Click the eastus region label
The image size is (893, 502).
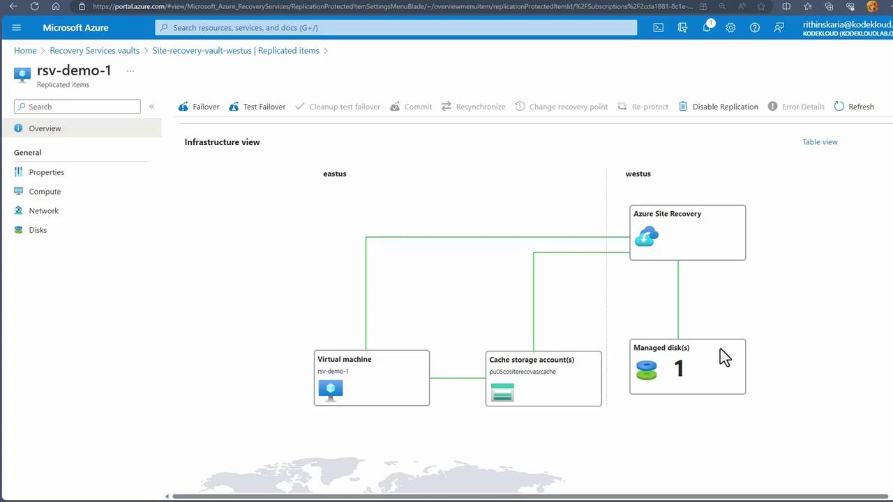335,174
